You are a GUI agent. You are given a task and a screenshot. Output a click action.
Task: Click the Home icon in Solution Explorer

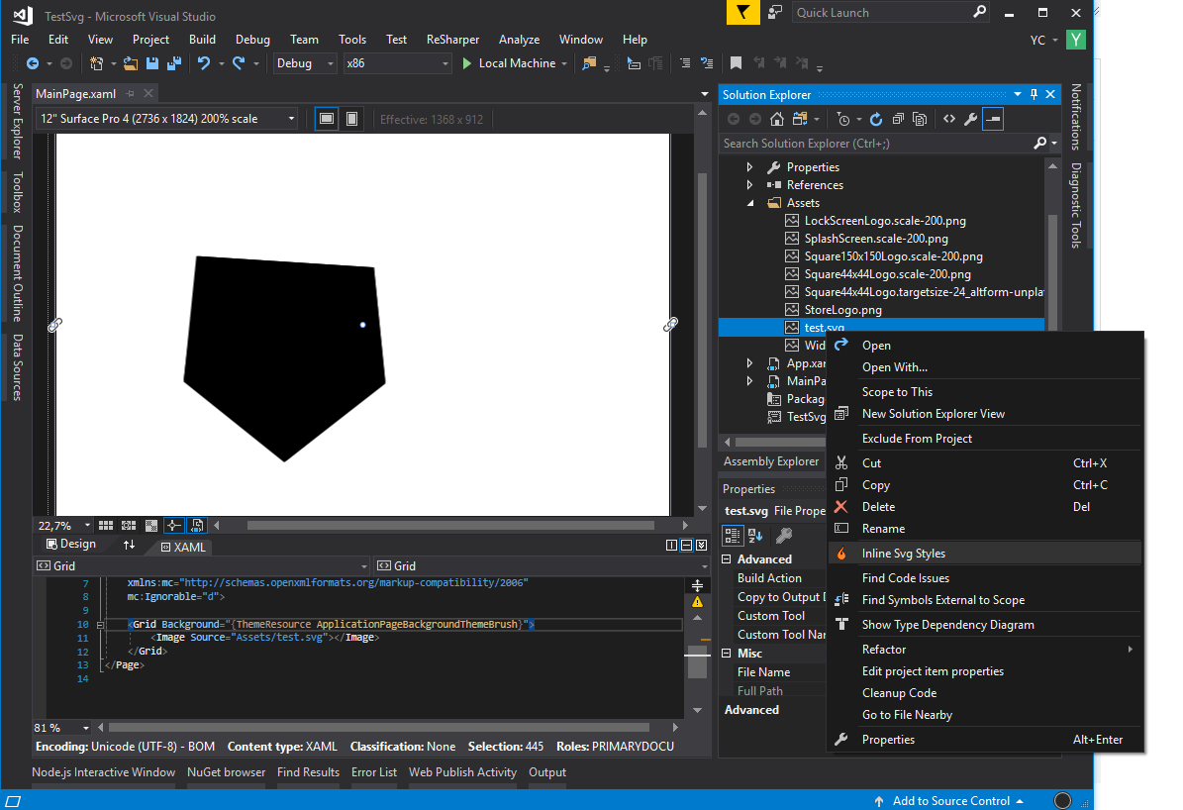coord(777,119)
